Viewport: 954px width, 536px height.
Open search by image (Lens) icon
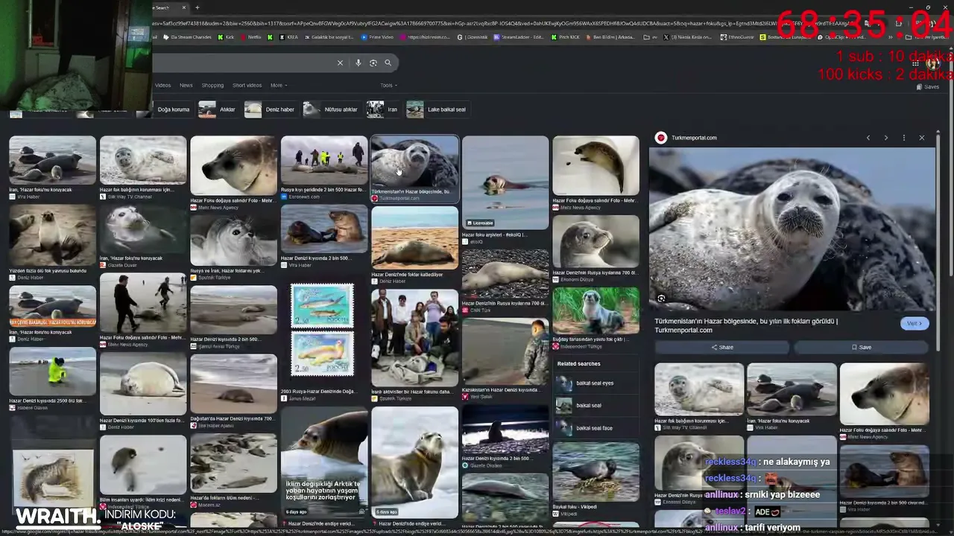point(373,63)
